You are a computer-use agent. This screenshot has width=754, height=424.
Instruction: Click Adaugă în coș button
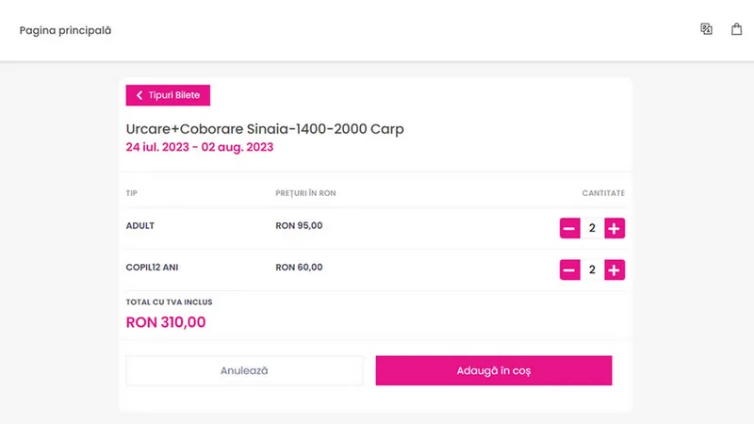(493, 370)
